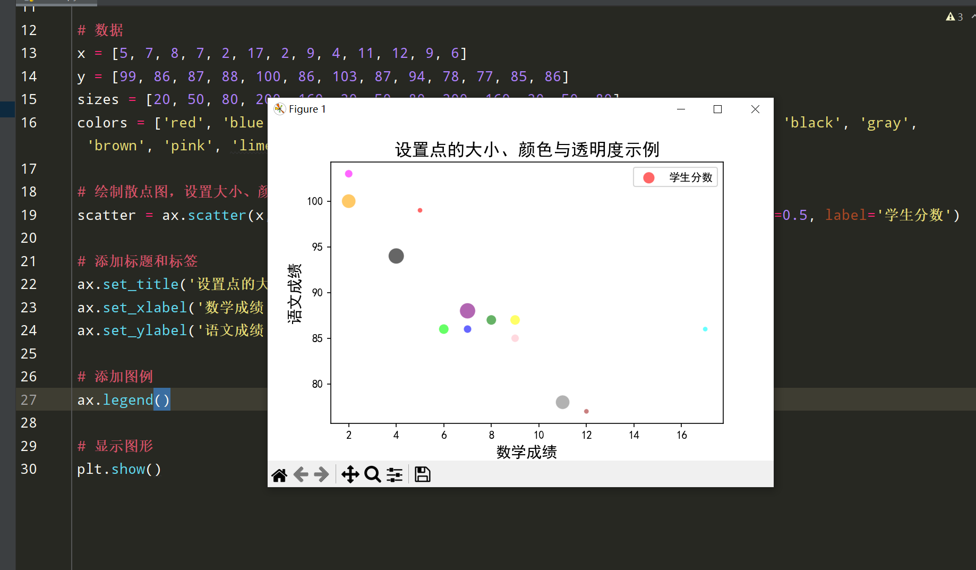Click the comment '# 添加图例' on line 26

[115, 377]
